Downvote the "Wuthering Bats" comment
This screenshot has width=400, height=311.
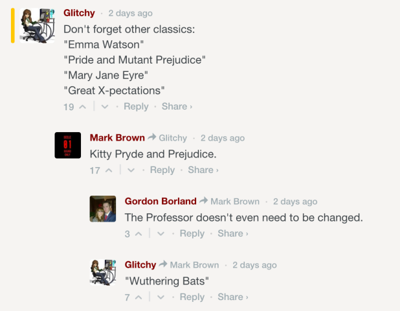pos(161,297)
